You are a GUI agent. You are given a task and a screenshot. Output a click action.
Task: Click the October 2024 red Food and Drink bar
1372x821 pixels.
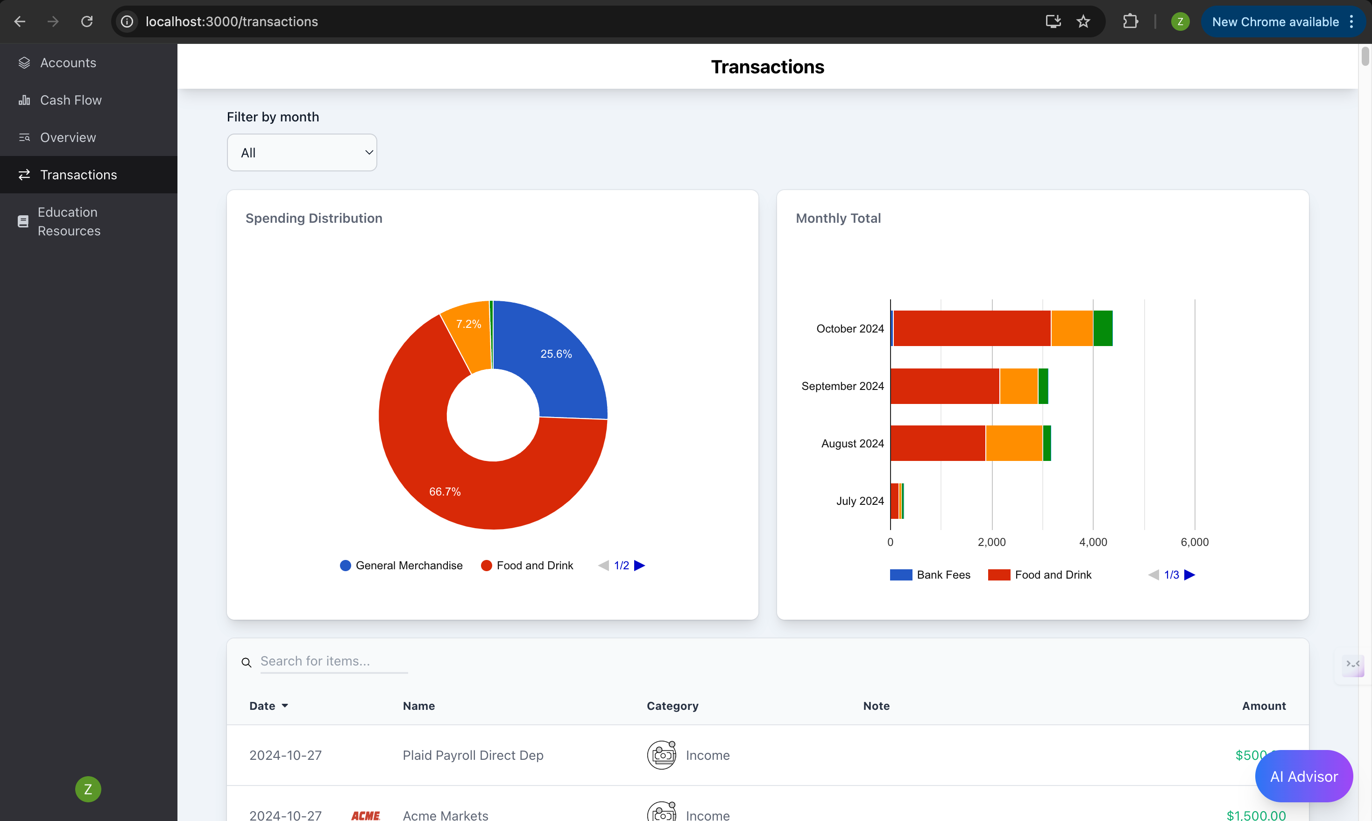pos(971,328)
